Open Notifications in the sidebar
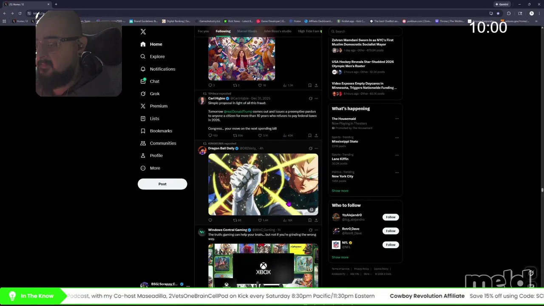The width and height of the screenshot is (544, 306). tap(158, 69)
